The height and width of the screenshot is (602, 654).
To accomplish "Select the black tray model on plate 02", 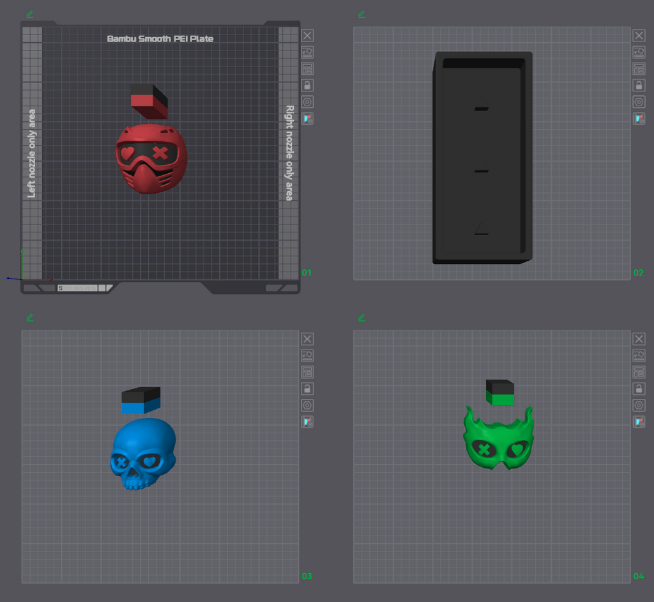I will click(483, 158).
